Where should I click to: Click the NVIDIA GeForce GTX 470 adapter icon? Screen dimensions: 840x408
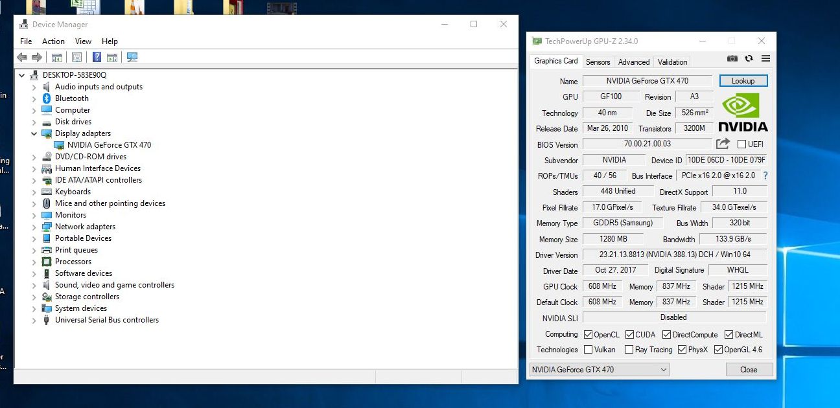click(60, 145)
